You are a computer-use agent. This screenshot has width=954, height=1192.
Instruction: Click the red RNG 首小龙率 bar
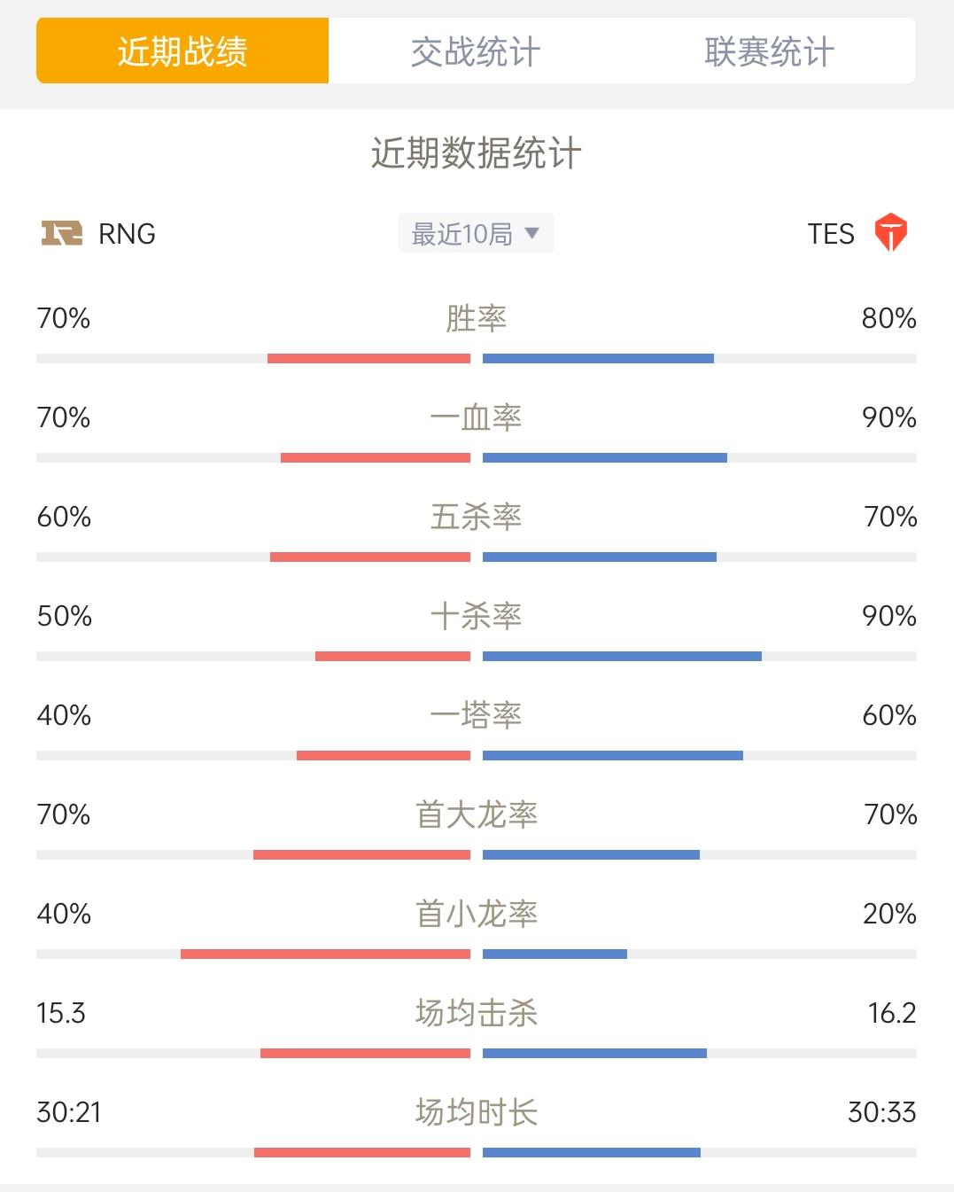(x=325, y=954)
